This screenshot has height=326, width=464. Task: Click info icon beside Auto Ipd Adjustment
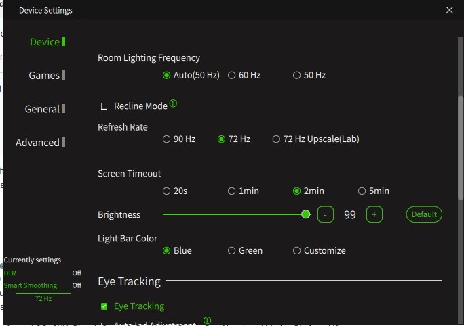pyautogui.click(x=207, y=320)
